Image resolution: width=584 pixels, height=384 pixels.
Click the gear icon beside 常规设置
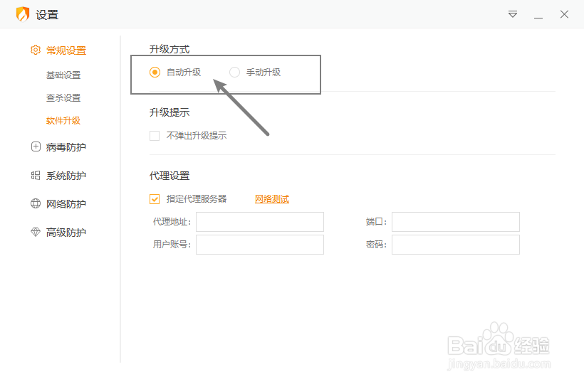[x=36, y=50]
